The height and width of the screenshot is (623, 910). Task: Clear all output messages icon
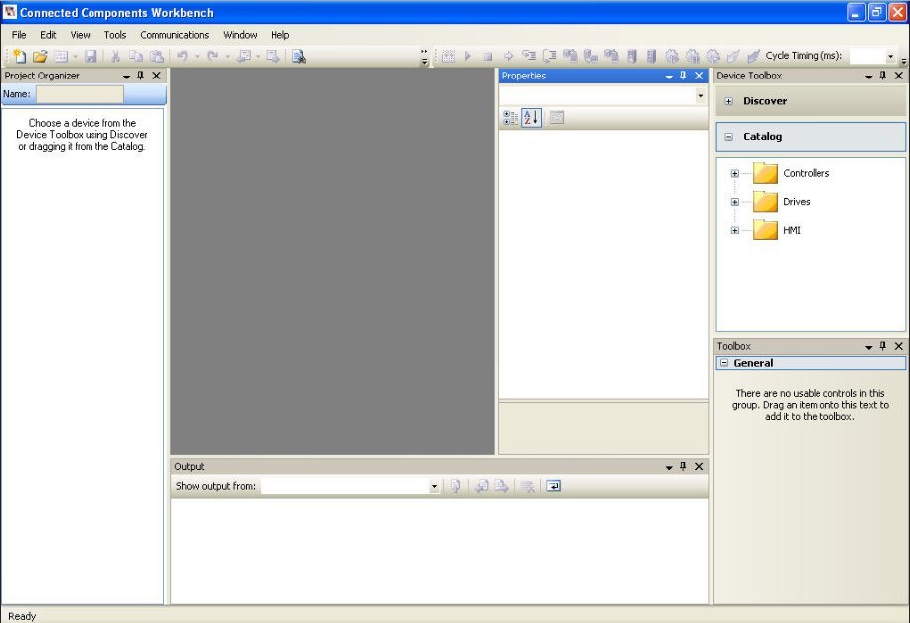527,486
